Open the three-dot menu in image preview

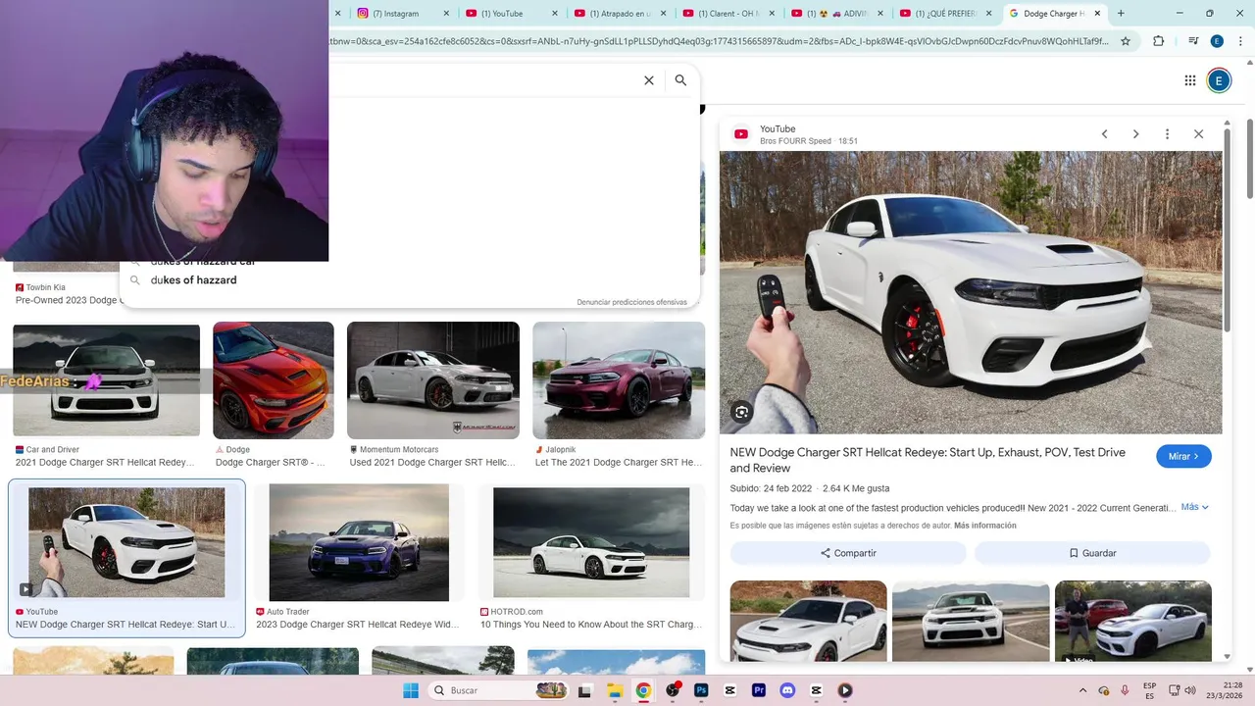1167,134
